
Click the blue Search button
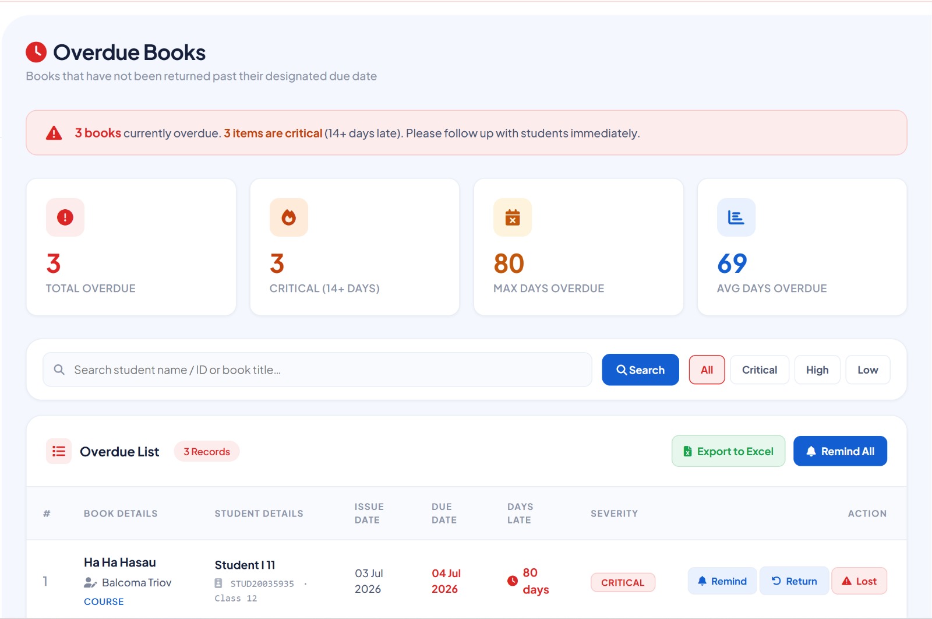[x=640, y=370]
